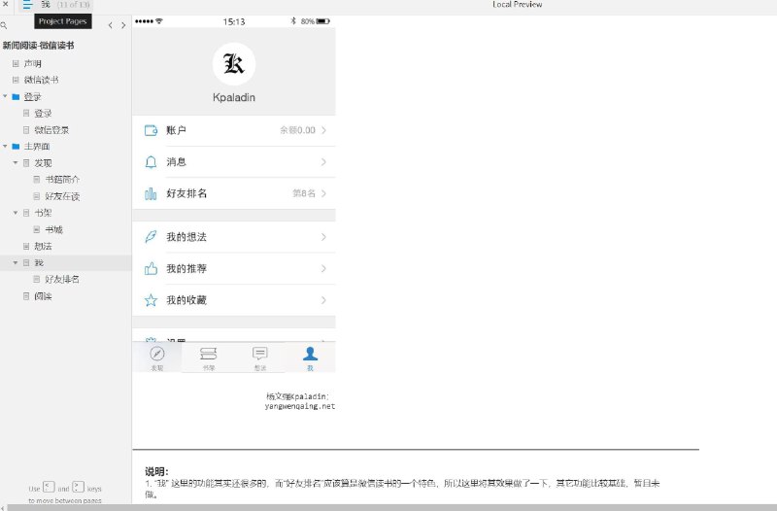Click the 消息 menu label

177,162
